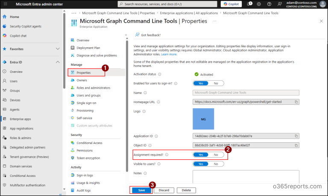Open the portal apps grid menu
The height and width of the screenshot is (196, 328).
(x=6, y=4)
